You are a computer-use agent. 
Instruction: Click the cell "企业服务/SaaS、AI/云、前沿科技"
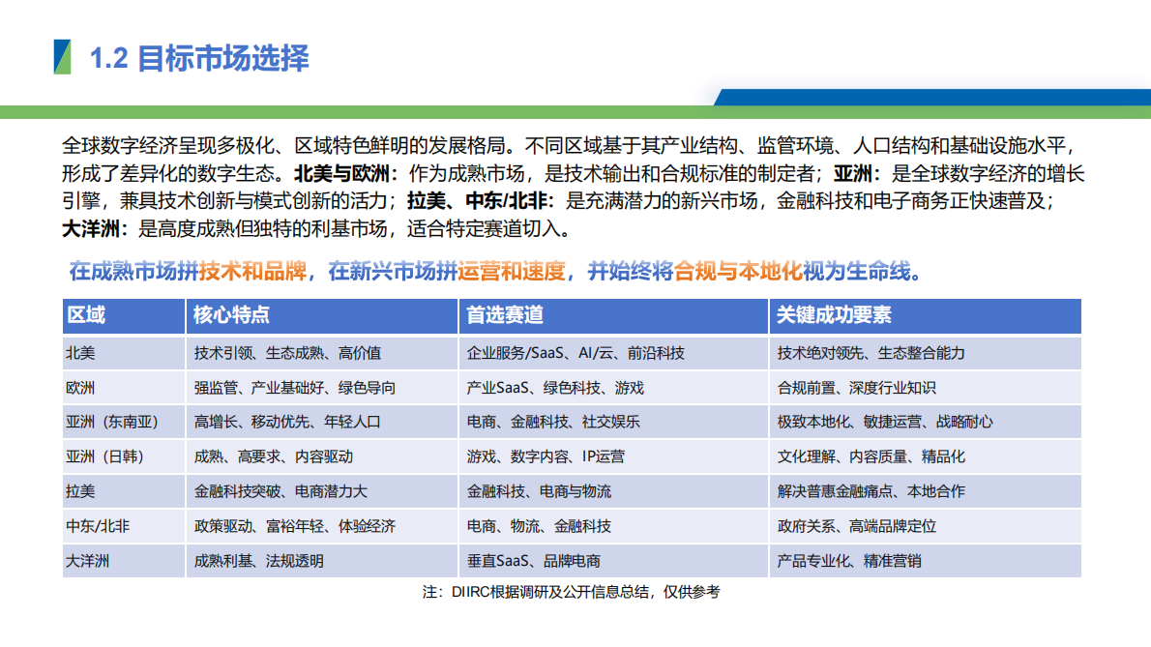[x=575, y=353]
